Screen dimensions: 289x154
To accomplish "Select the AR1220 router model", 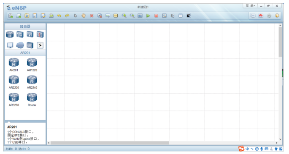I will tap(32, 65).
